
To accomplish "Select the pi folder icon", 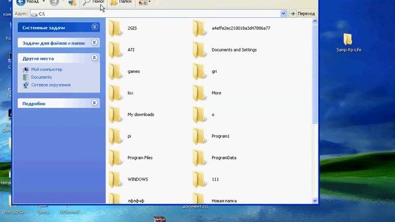I will click(x=116, y=136).
